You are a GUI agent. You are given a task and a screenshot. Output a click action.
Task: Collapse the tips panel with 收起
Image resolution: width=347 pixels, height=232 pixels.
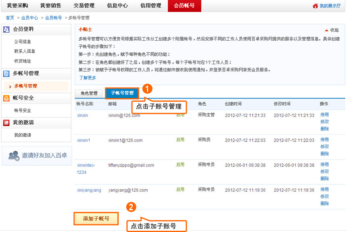332,30
